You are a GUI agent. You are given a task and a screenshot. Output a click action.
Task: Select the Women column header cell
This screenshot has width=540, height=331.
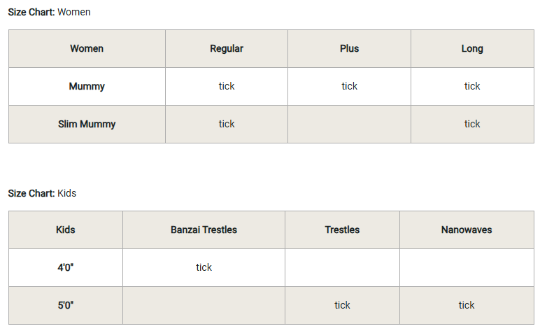click(87, 48)
